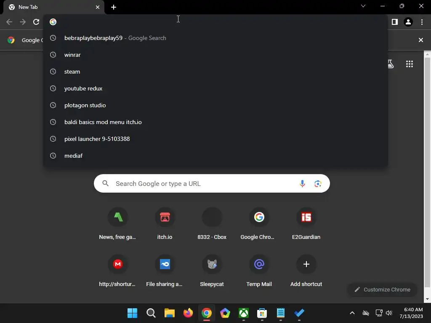Choose the plotagon studio suggestion
Image resolution: width=431 pixels, height=323 pixels.
[215, 105]
